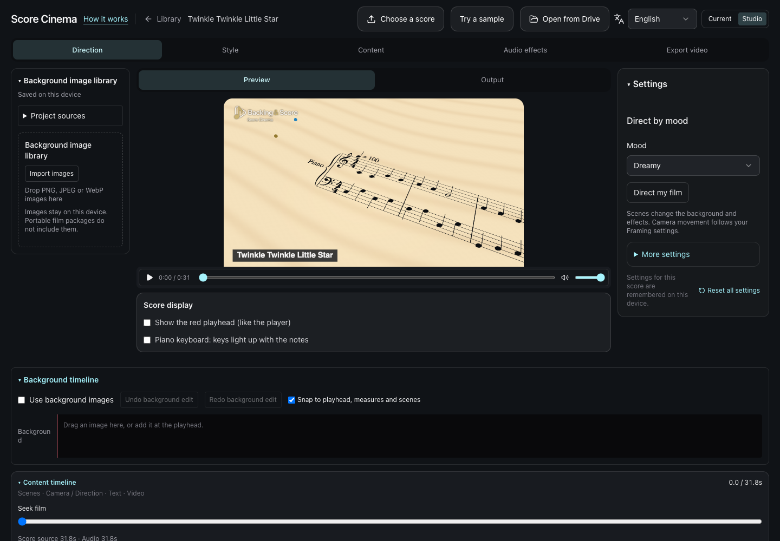Adjust the preview volume slider

[590, 278]
